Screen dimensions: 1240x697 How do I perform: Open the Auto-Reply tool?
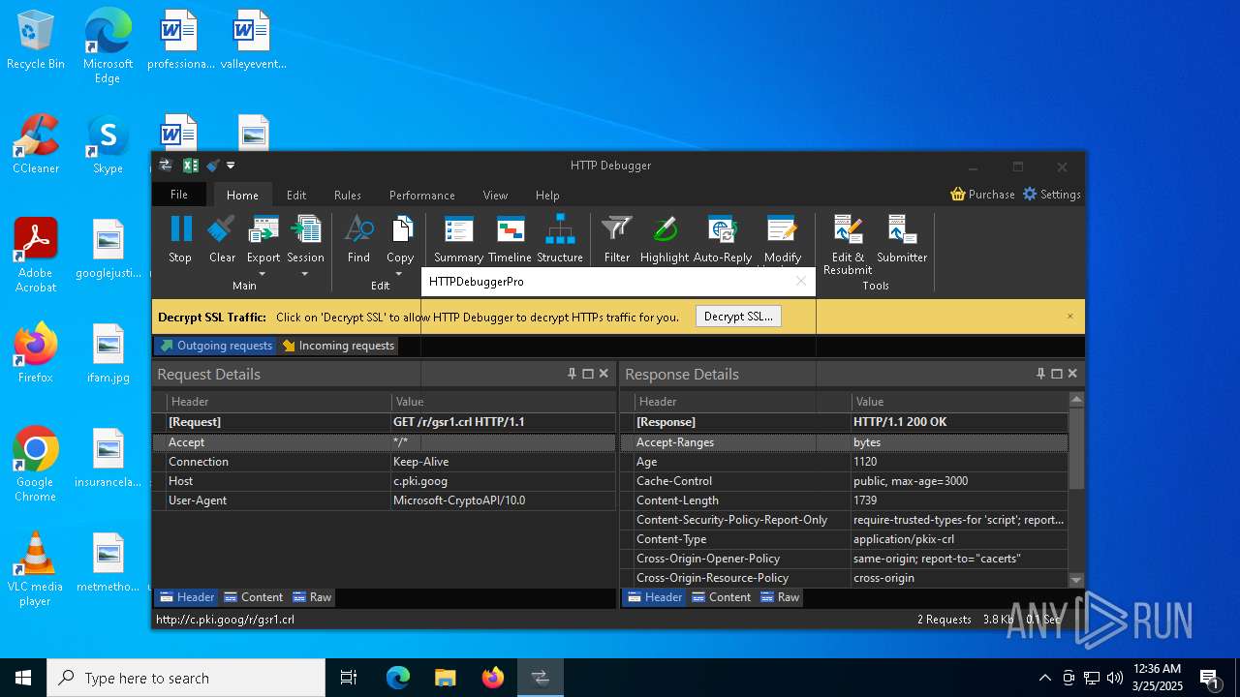click(x=723, y=239)
